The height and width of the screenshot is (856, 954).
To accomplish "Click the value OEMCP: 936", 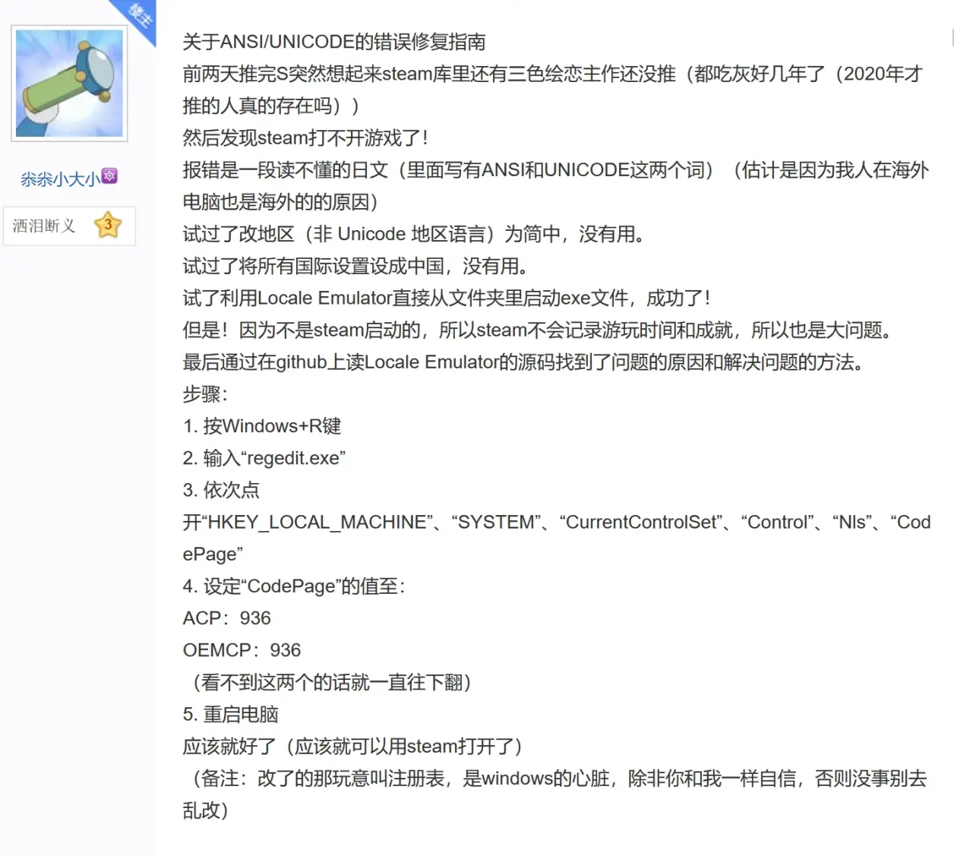I will click(x=242, y=650).
